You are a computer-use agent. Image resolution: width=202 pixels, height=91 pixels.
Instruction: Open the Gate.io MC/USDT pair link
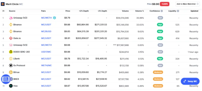coord(46,38)
